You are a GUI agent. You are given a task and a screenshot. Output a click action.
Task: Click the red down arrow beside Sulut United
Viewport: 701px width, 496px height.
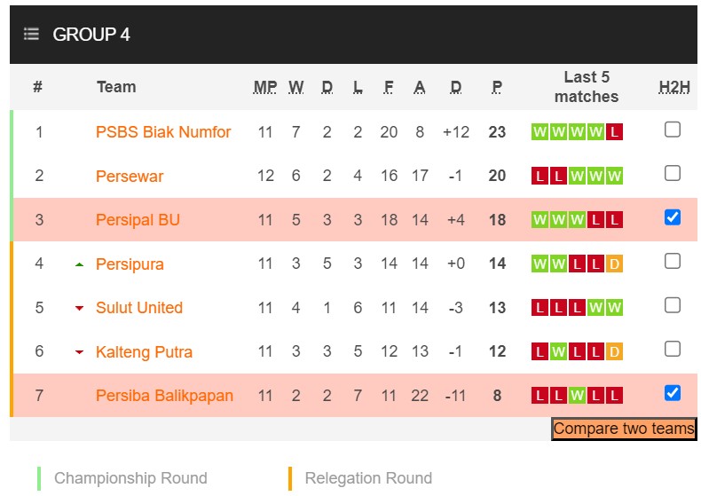click(x=80, y=308)
